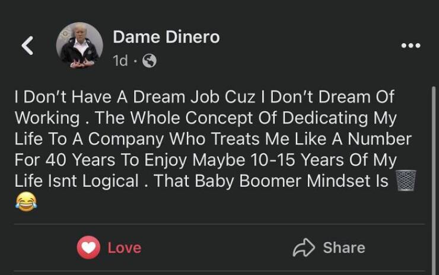This screenshot has height=275, width=439.
Task: Click the "Isnt Logical" text in post
Action: pos(78,181)
